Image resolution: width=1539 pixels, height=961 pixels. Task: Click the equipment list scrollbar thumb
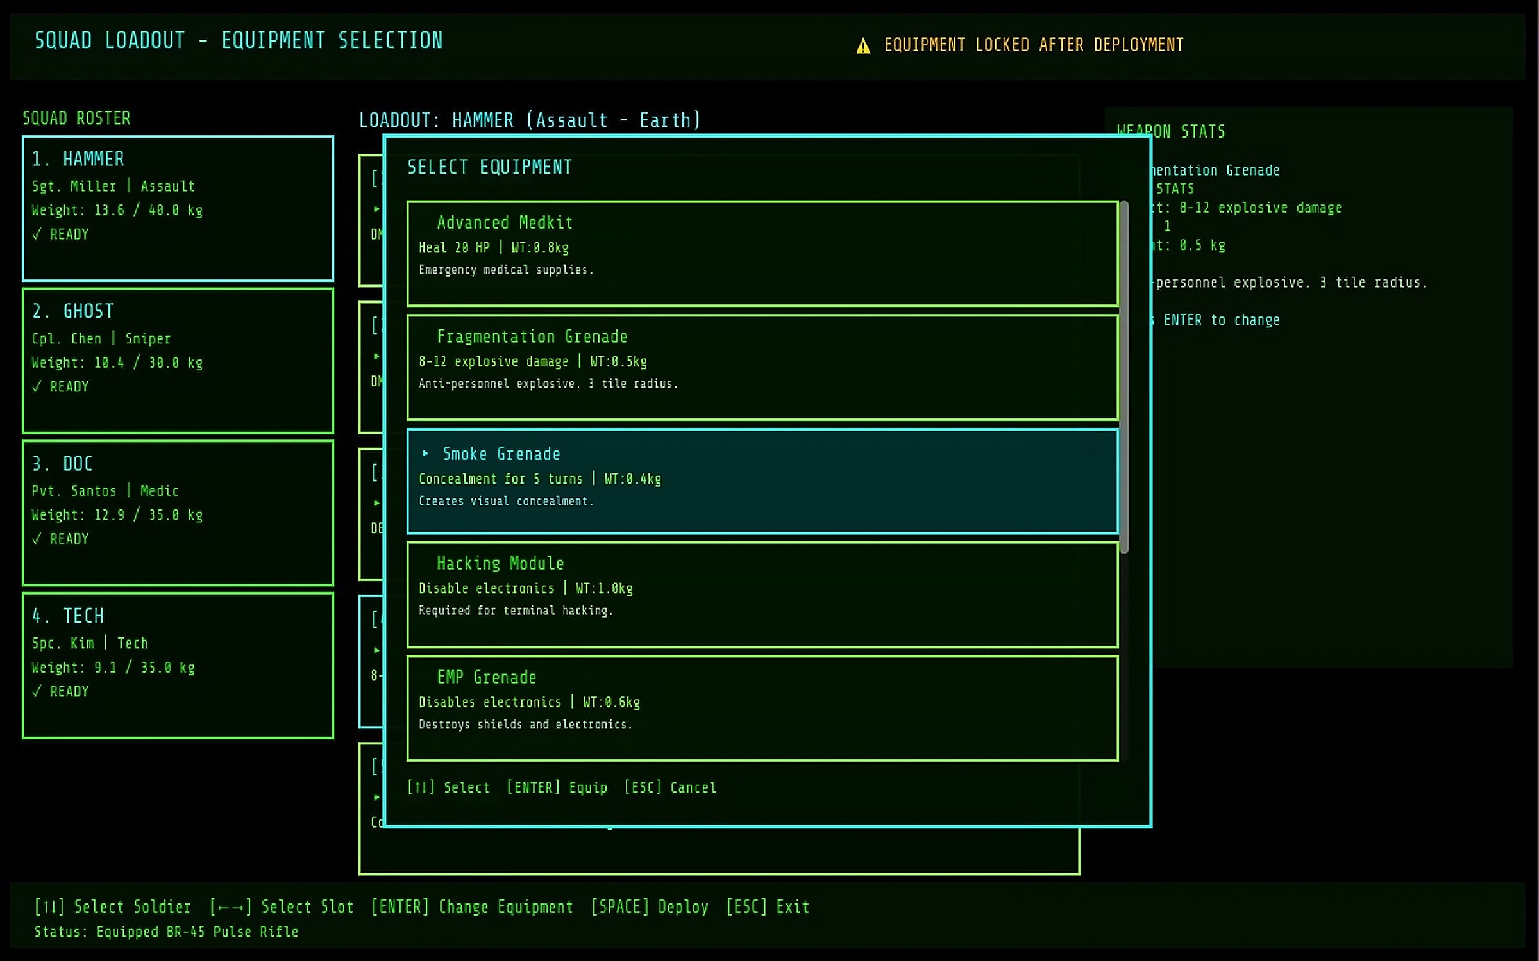[x=1123, y=377]
